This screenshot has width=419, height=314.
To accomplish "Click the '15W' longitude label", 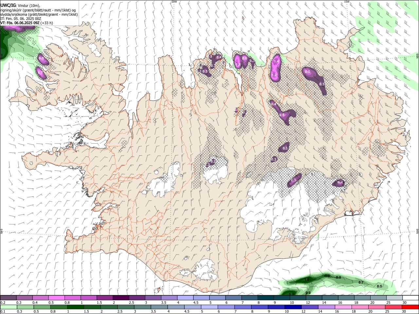I will 347,2.
